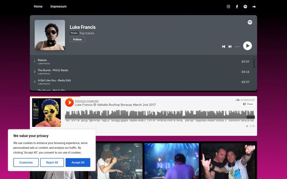Open the Facebook page icon
The image size is (287, 179).
click(x=237, y=7)
